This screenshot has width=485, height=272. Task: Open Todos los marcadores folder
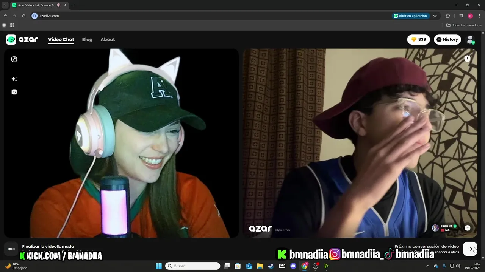464,25
